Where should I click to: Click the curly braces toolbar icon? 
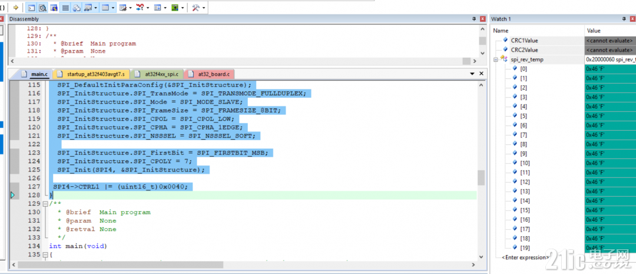[2, 7]
